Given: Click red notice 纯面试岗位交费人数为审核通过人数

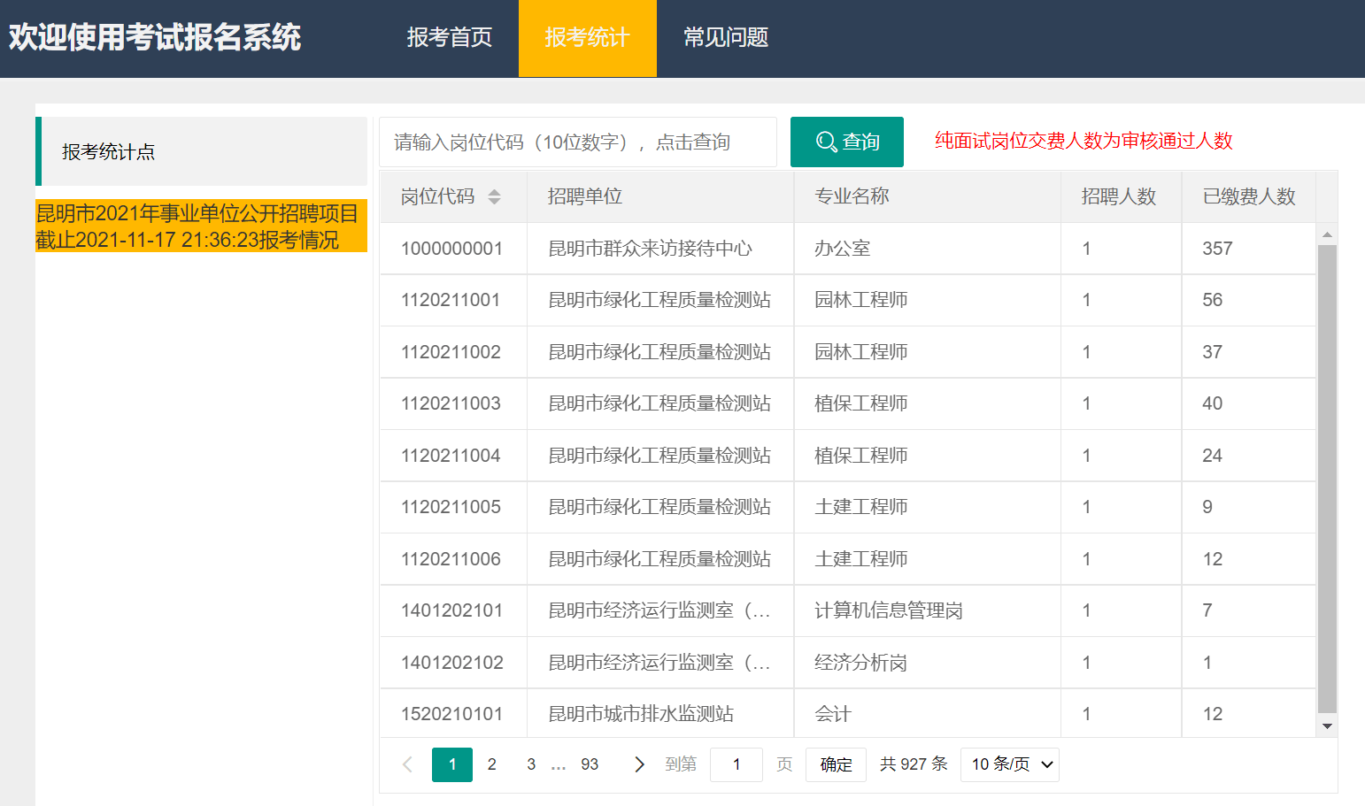Looking at the screenshot, I should (x=1084, y=141).
